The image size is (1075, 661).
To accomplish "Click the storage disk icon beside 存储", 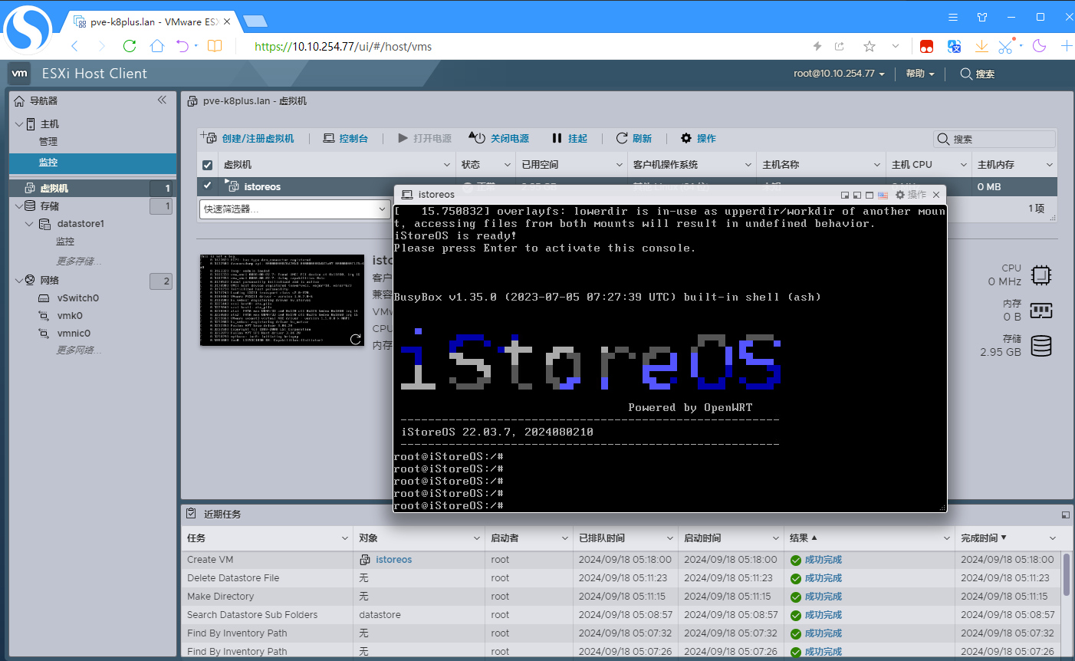I will (x=1041, y=346).
